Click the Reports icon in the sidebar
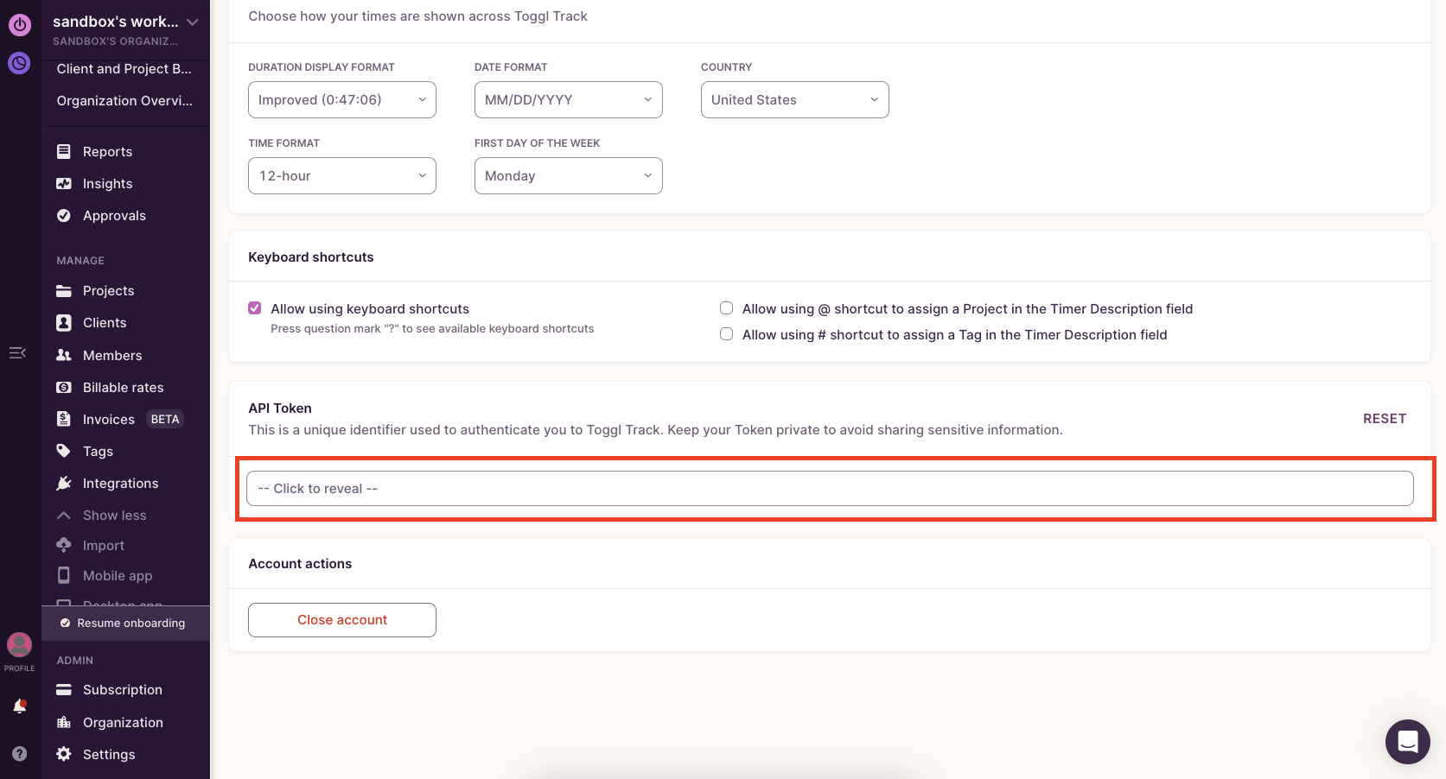This screenshot has height=779, width=1446. tap(64, 150)
